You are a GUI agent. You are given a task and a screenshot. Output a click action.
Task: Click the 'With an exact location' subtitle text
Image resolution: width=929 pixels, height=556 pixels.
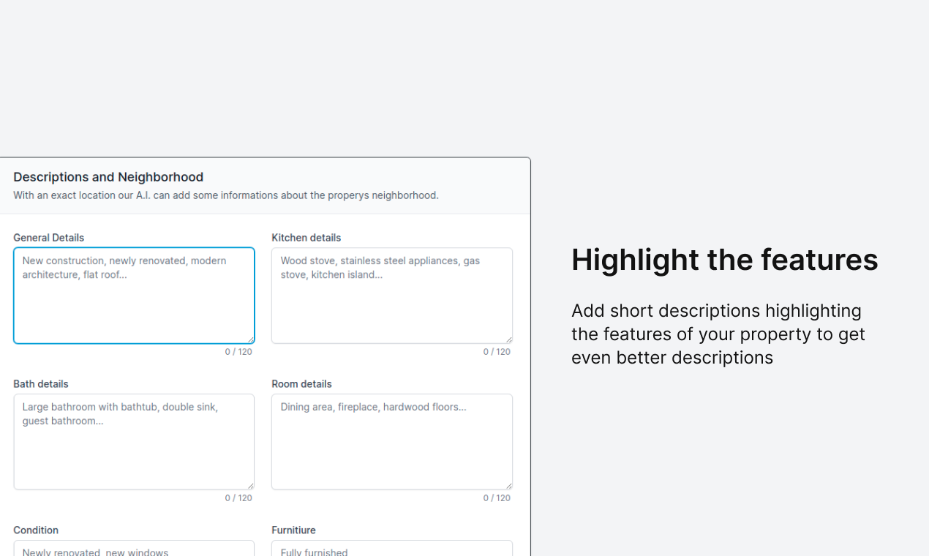point(226,195)
